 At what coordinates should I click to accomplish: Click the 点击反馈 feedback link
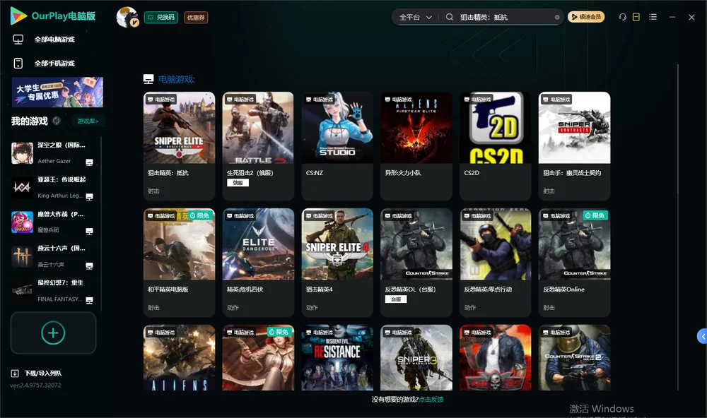coord(431,400)
